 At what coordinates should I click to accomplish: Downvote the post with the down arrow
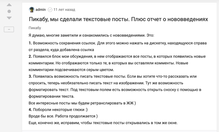click(x=9, y=18)
